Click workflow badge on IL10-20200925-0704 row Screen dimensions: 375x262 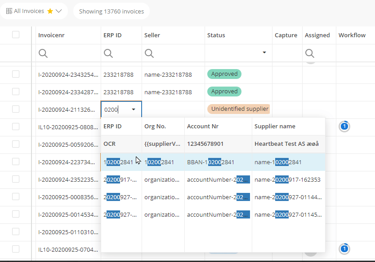coord(344,249)
